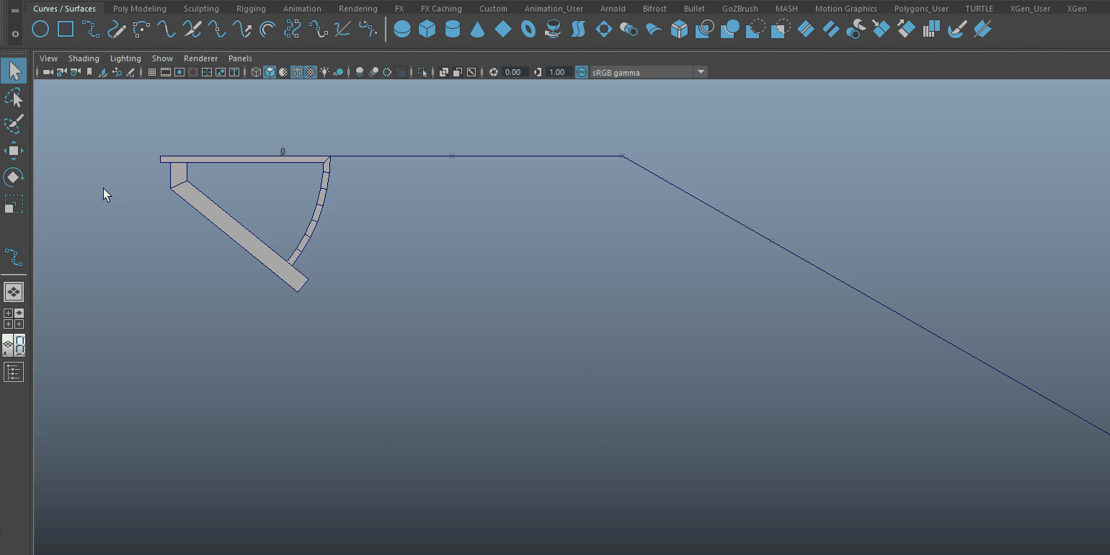This screenshot has width=1110, height=555.
Task: Toggle smooth shade all mode
Action: [x=270, y=72]
